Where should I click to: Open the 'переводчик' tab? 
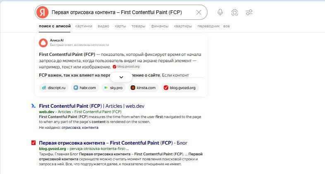click(x=208, y=26)
